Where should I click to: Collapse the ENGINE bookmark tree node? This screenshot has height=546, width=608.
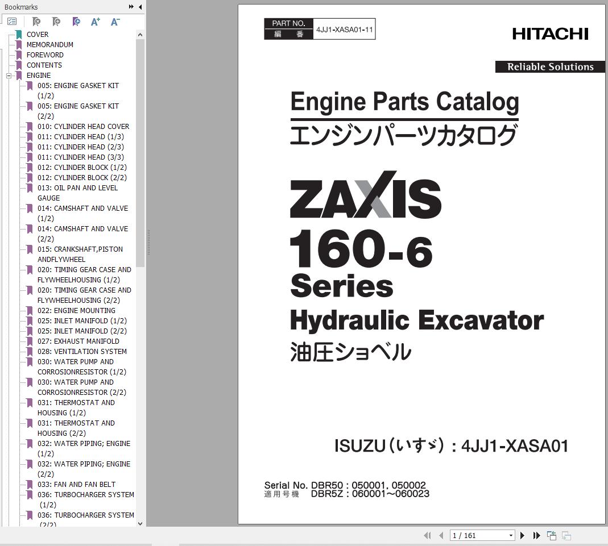(x=9, y=76)
